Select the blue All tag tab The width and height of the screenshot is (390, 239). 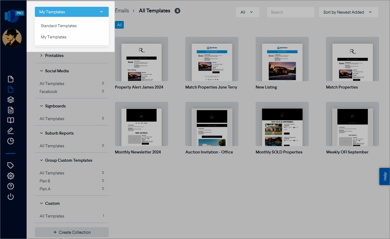[119, 25]
